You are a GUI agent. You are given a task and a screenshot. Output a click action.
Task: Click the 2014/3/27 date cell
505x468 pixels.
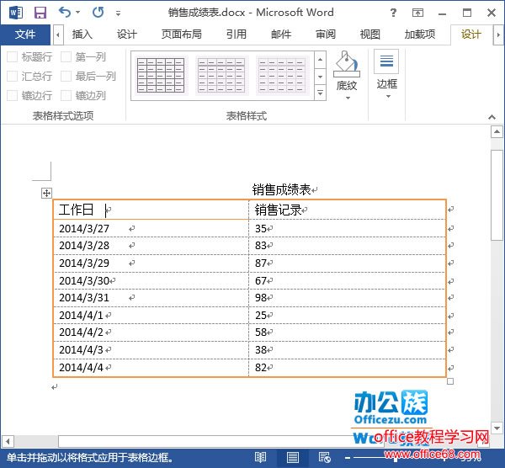coord(151,228)
